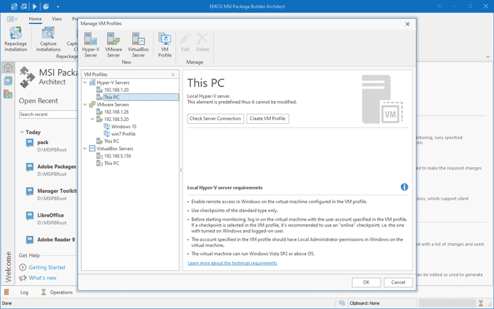This screenshot has width=494, height=309.
Task: Select 192.168.1.20 under Hyper-V Servers
Action: click(116, 90)
